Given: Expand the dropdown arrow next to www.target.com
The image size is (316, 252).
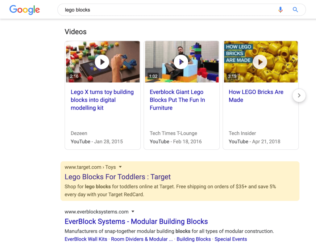Looking at the screenshot, I should pyautogui.click(x=120, y=167).
